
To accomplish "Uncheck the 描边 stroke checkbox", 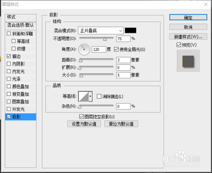I will 8,56.
